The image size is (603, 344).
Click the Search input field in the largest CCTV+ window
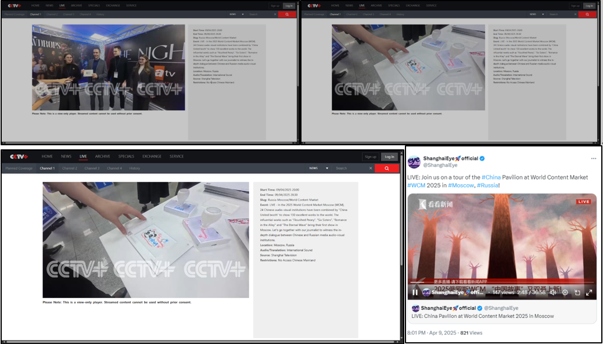349,169
